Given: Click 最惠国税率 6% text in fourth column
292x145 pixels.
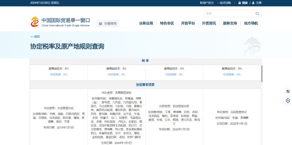Looking at the screenshot, I should tap(232, 69).
